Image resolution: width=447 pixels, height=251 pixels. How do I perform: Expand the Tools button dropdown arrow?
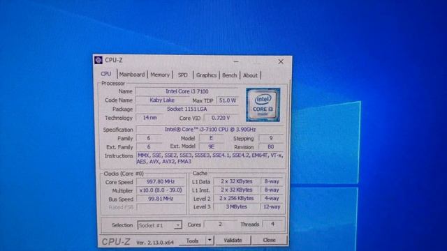pyautogui.click(x=210, y=240)
